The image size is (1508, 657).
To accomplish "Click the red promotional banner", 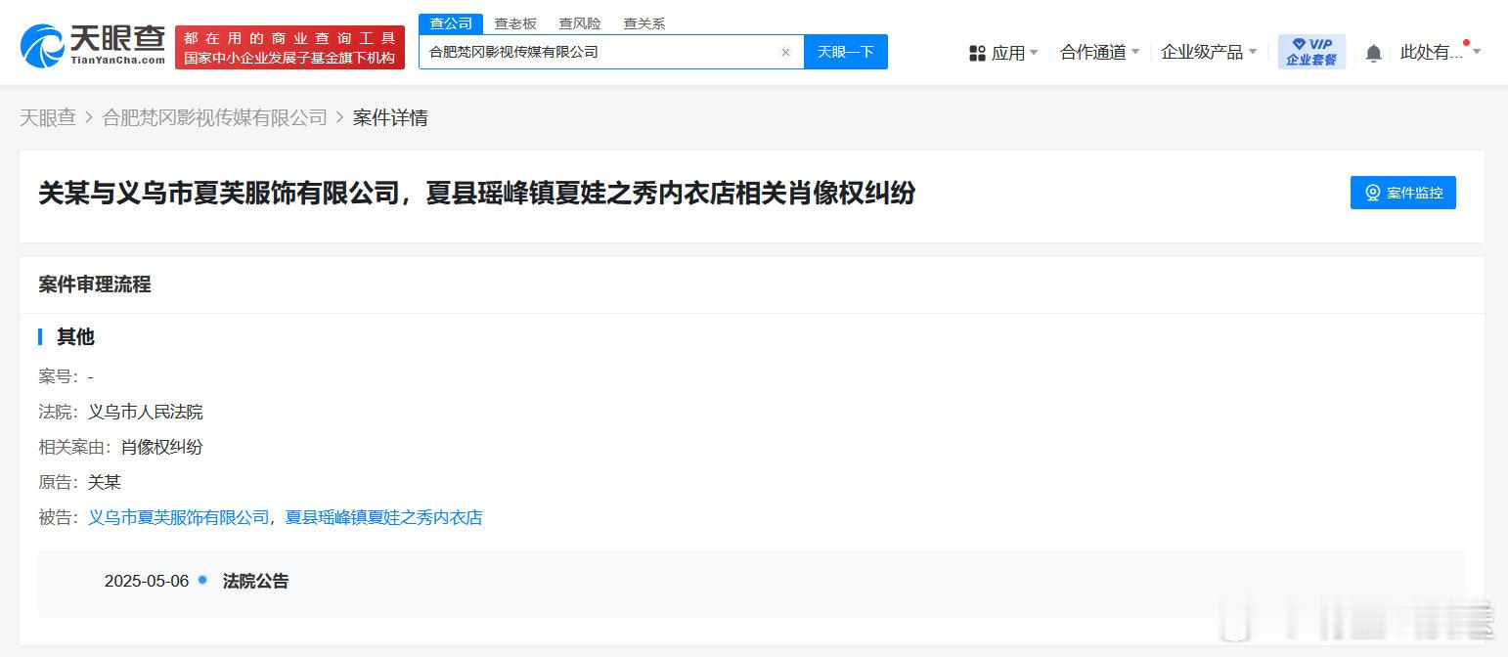I will click(x=289, y=48).
